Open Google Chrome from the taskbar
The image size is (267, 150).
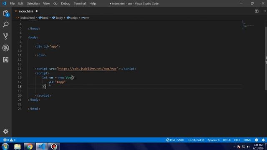(x=30, y=146)
